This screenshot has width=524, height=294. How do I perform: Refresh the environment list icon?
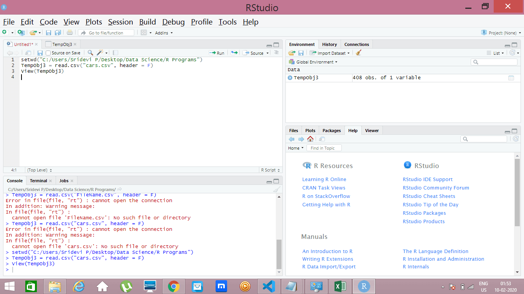coord(512,53)
